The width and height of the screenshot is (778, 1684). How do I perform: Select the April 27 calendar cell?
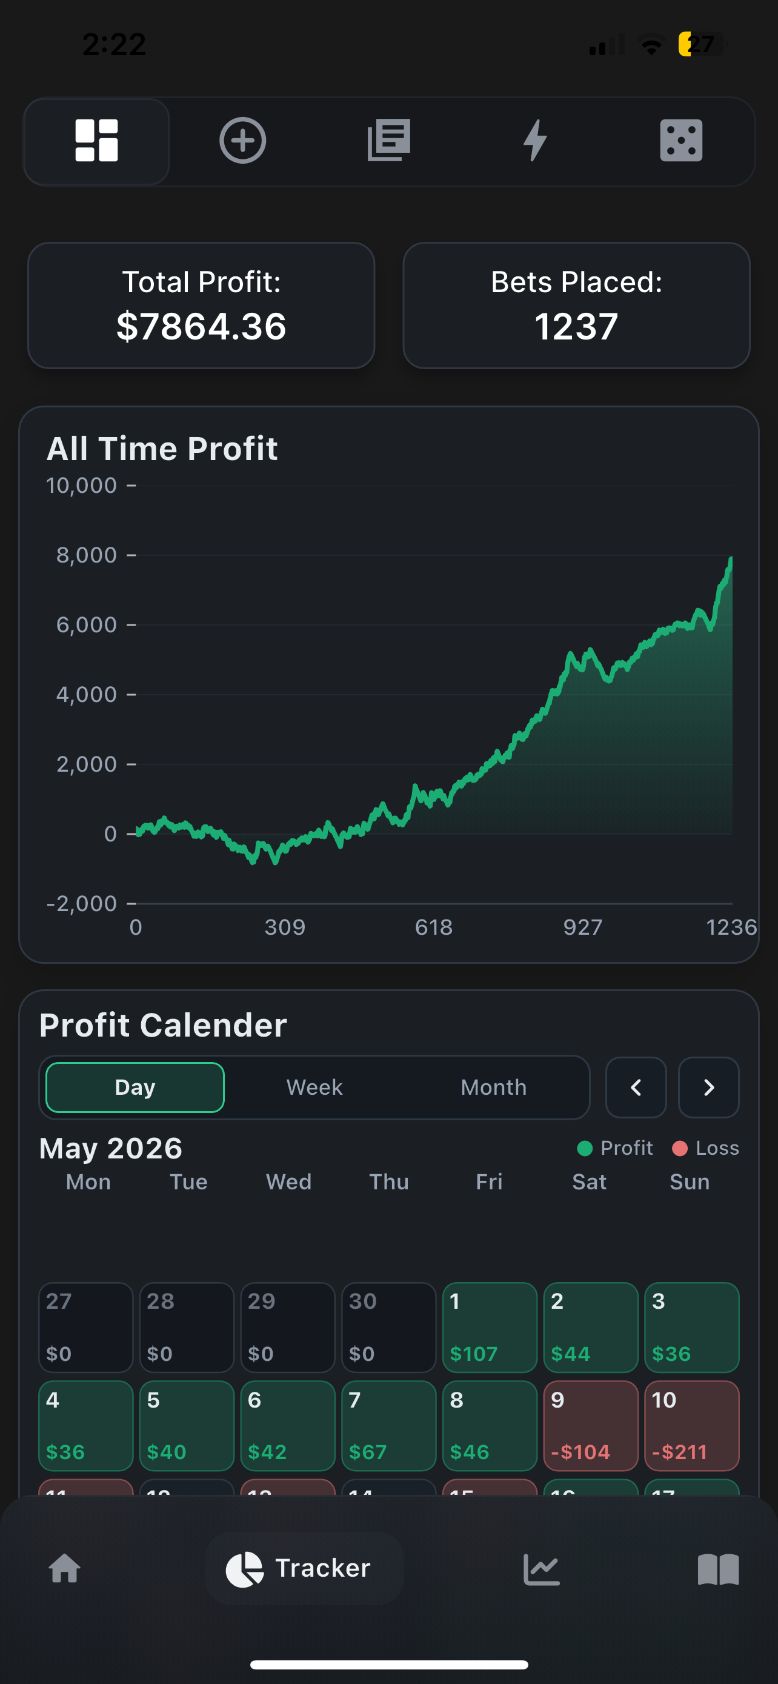click(x=86, y=1327)
